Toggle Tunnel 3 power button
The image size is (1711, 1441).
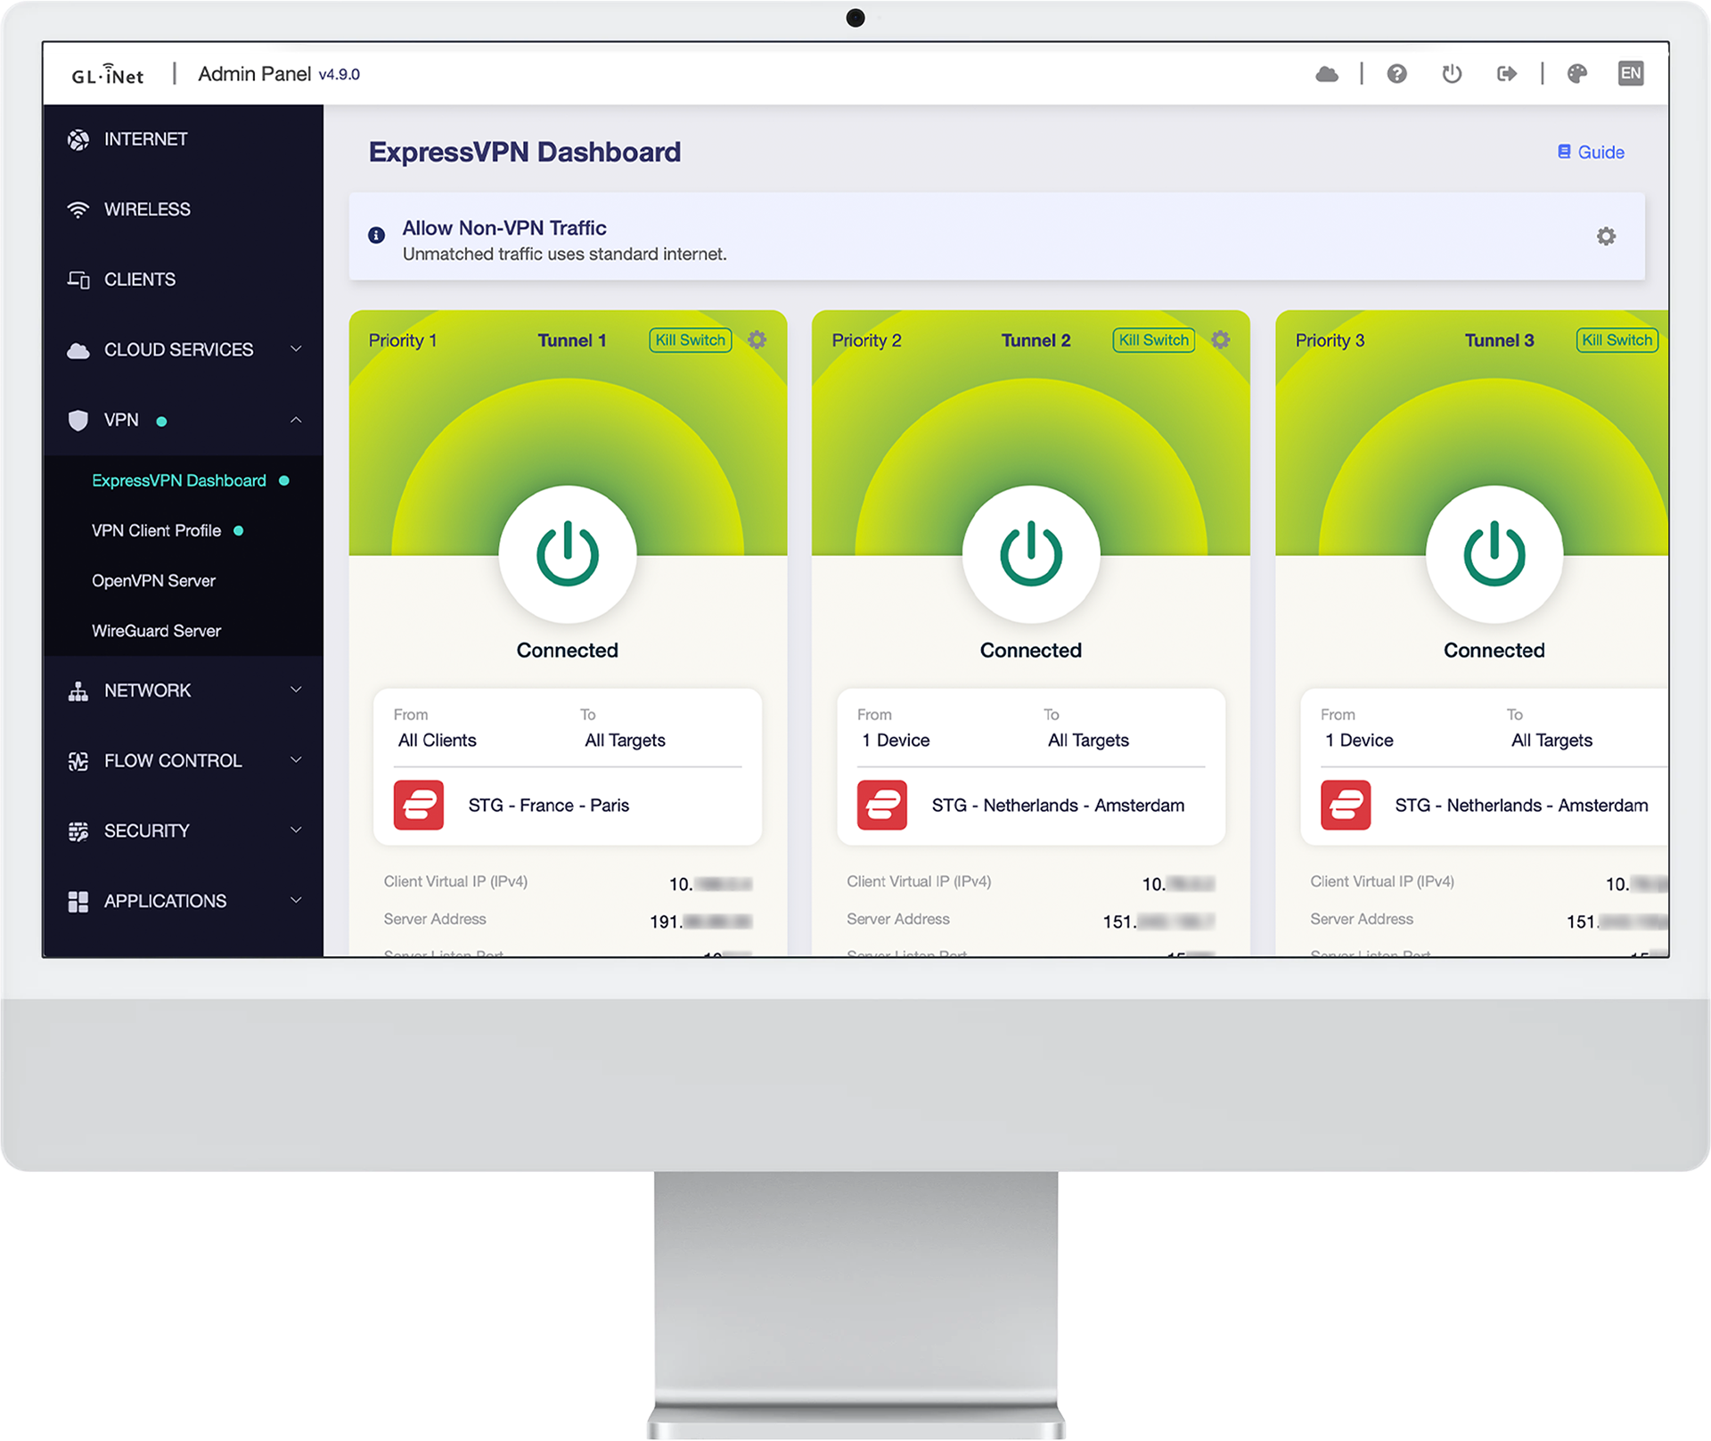coord(1494,553)
